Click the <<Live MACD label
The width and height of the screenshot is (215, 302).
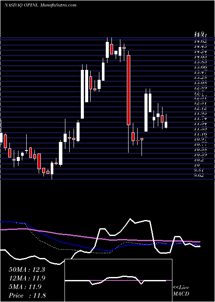181,291
